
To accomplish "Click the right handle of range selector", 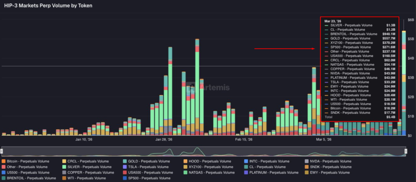I will [x=407, y=151].
